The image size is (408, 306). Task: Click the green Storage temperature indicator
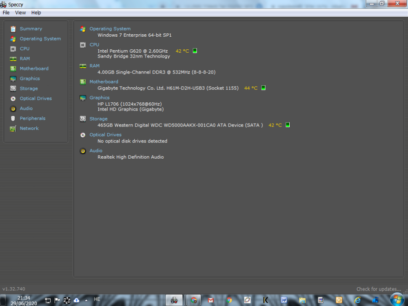tap(288, 125)
